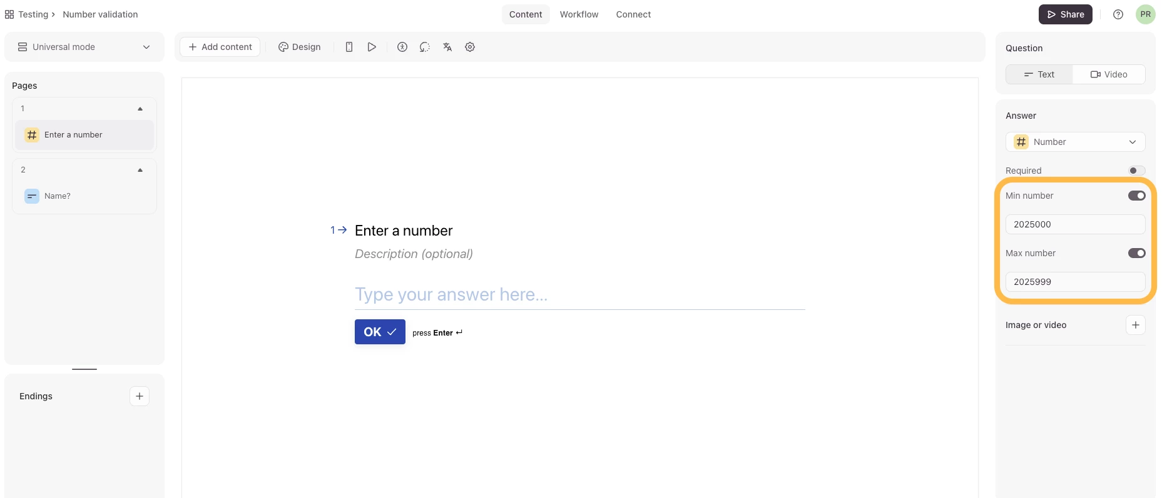1162x498 pixels.
Task: Open the PR profile avatar
Action: [1146, 14]
